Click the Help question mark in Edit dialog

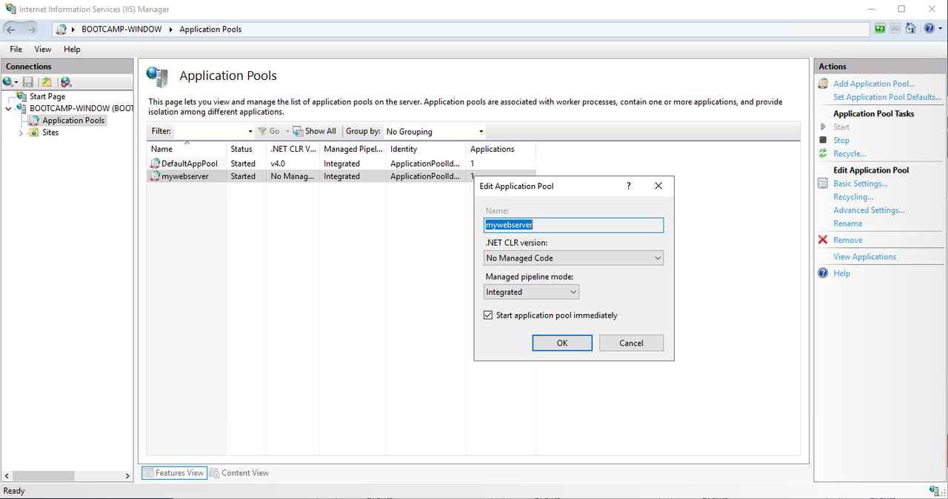629,186
